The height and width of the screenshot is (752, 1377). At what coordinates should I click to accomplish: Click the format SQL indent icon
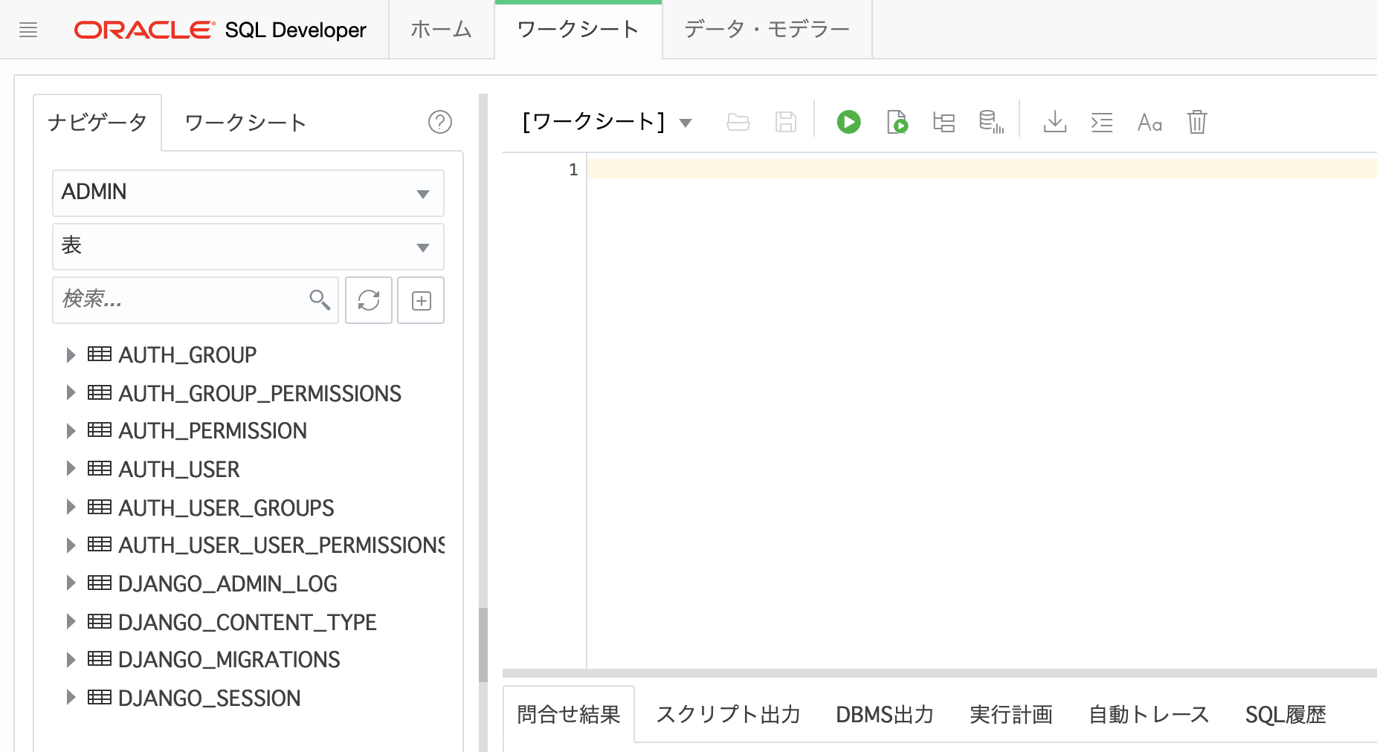1102,122
